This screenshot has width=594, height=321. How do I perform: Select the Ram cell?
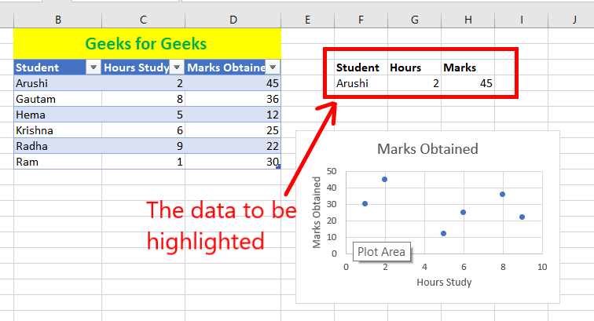click(57, 162)
